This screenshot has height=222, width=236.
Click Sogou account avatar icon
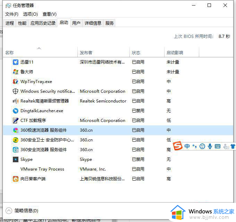point(226,146)
